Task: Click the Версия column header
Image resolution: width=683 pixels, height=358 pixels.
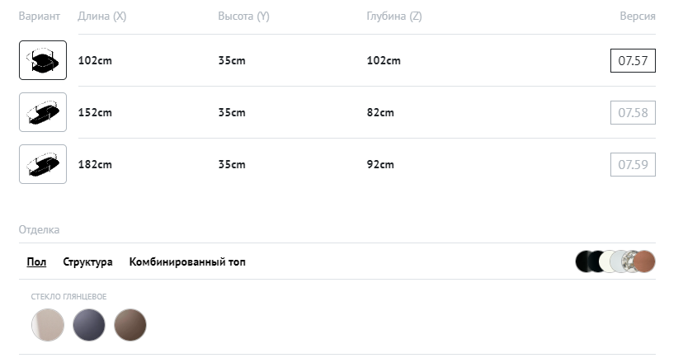Action: point(638,16)
